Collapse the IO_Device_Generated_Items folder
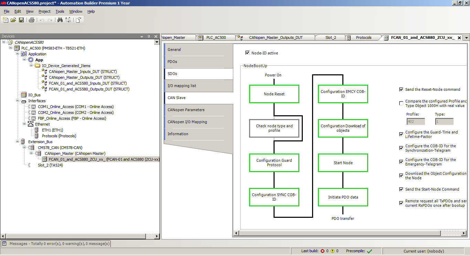This screenshot has height=256, width=470. click(31, 65)
